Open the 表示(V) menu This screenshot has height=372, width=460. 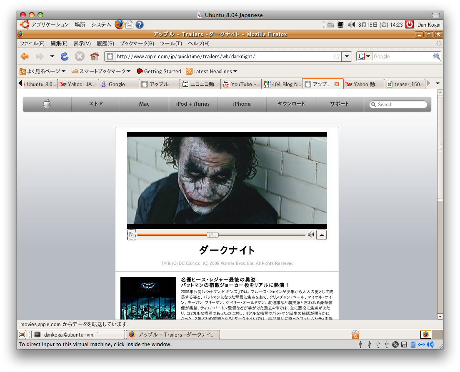tap(82, 43)
